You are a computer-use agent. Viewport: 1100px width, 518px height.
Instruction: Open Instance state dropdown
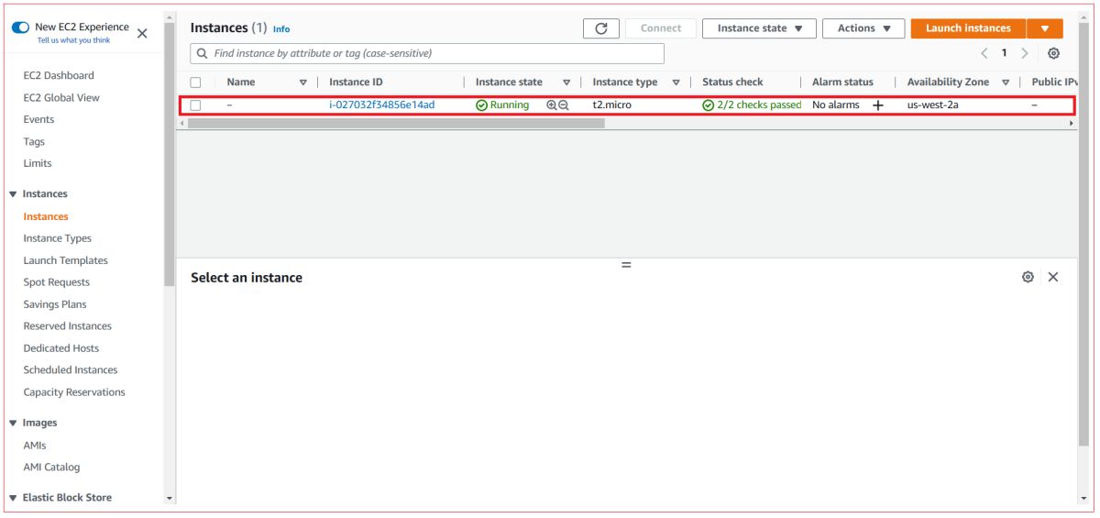[x=759, y=28]
